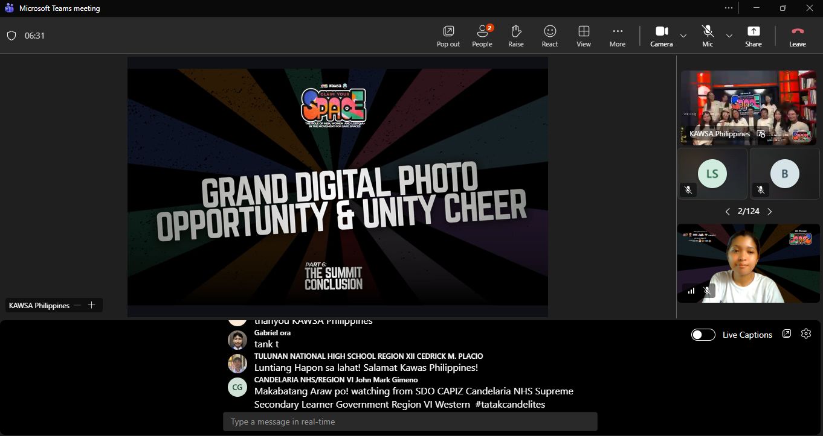Unmute the Mic in the toolbar
This screenshot has width=823, height=436.
click(x=708, y=36)
